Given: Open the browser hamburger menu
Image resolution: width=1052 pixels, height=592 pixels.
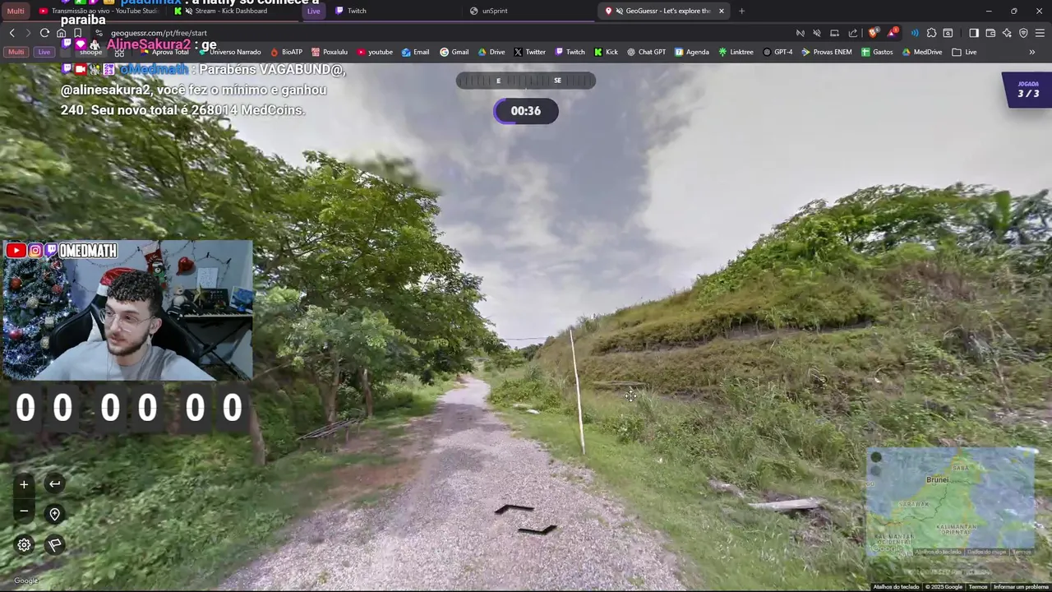Looking at the screenshot, I should point(1040,33).
